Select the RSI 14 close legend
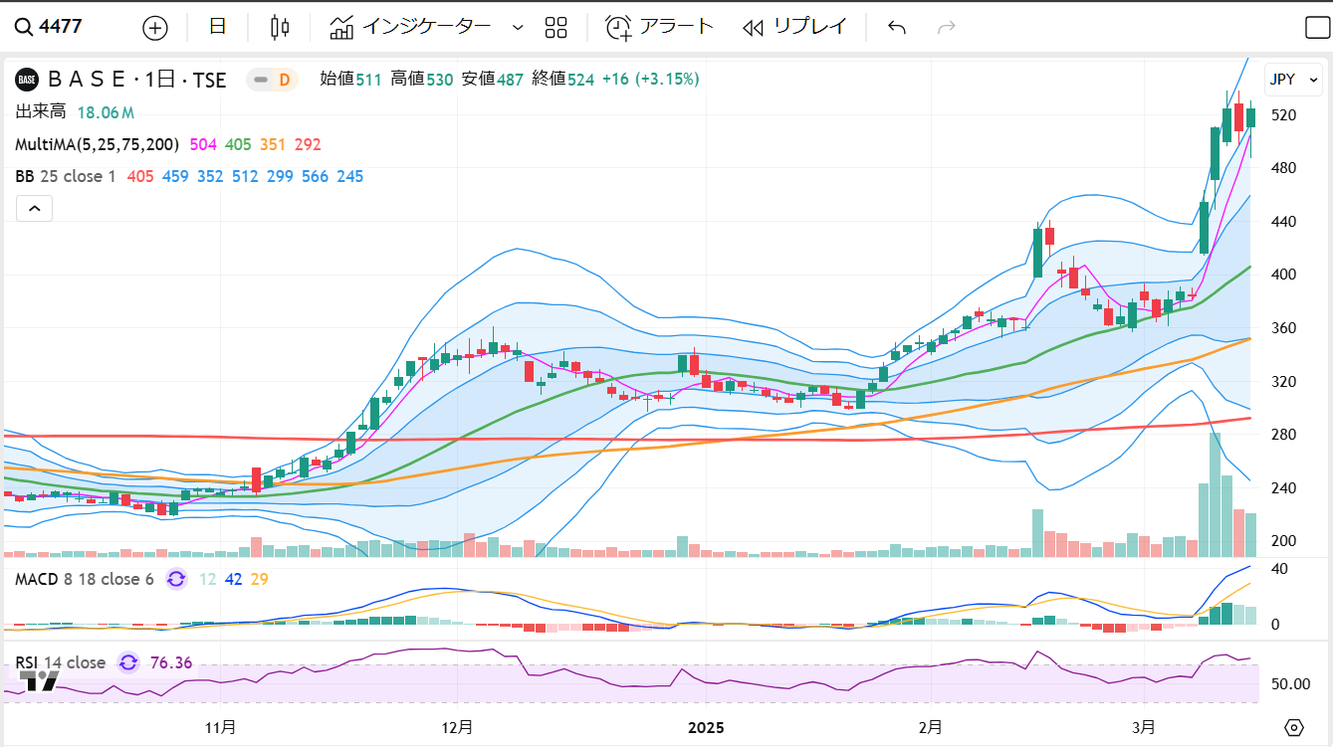This screenshot has height=747, width=1333. click(x=60, y=662)
